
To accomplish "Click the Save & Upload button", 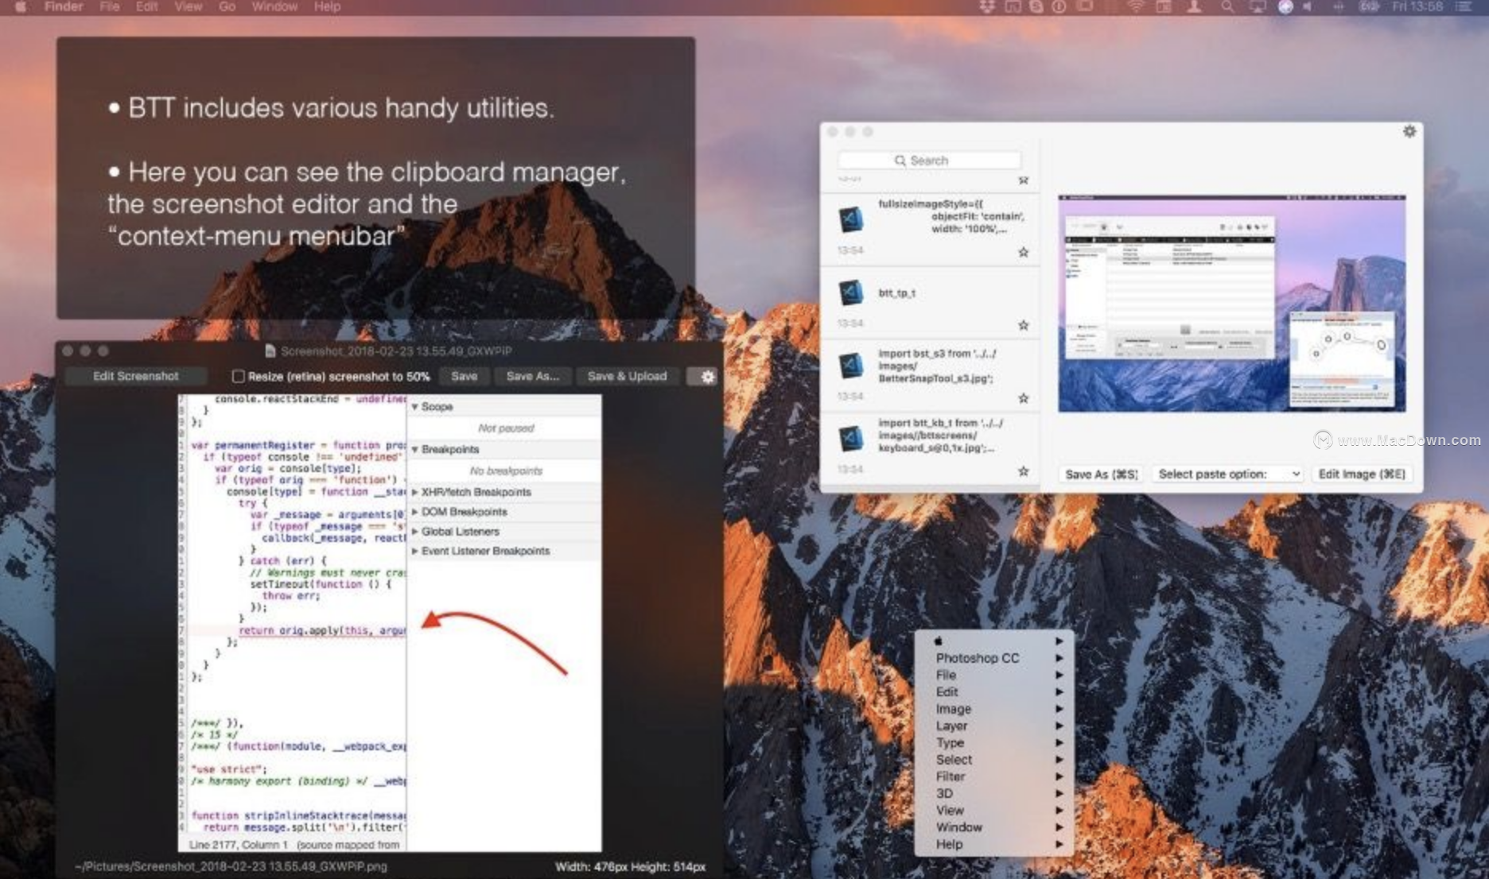I will tap(627, 376).
